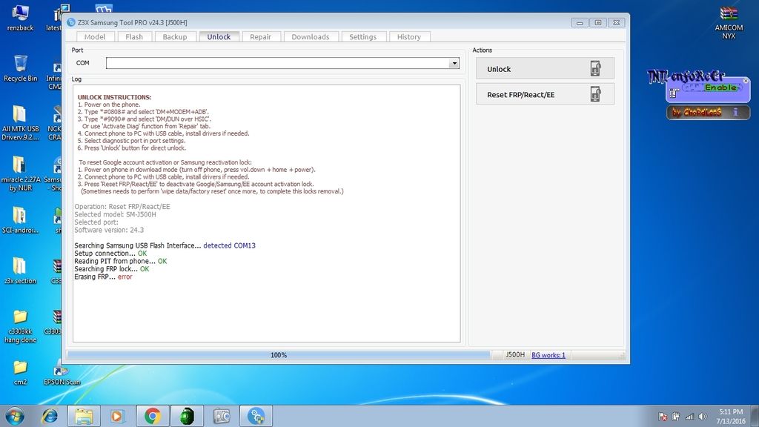Switch to the Flash tab
Image resolution: width=759 pixels, height=427 pixels.
pyautogui.click(x=134, y=36)
